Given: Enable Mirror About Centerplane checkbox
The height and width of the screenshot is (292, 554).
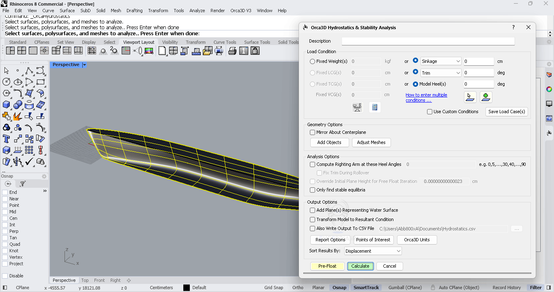Looking at the screenshot, I should 313,132.
